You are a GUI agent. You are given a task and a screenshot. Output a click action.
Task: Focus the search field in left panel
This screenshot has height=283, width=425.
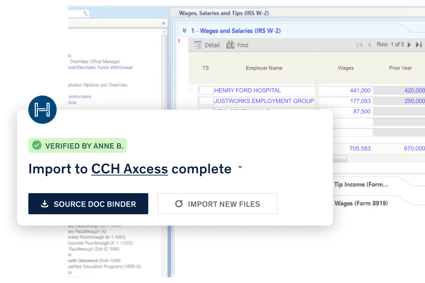[x=78, y=13]
